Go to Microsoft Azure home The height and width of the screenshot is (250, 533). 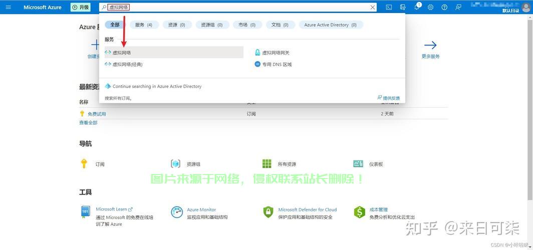(43, 7)
